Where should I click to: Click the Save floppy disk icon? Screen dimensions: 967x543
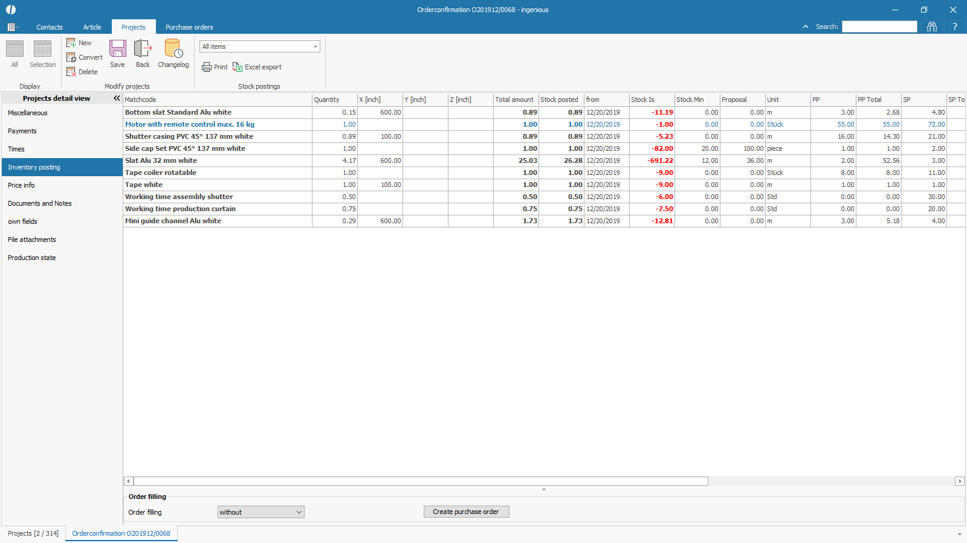tap(117, 49)
